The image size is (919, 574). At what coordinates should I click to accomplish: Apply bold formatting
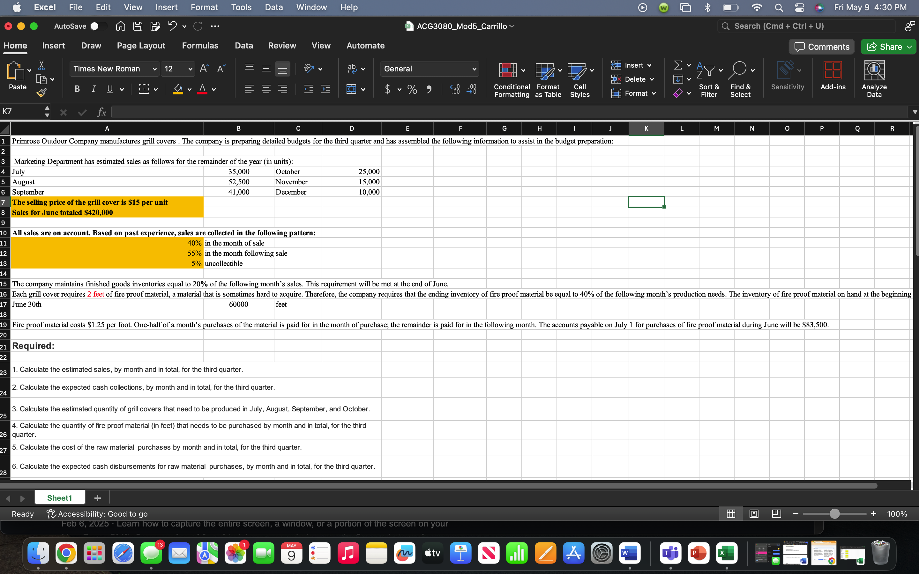pyautogui.click(x=77, y=89)
